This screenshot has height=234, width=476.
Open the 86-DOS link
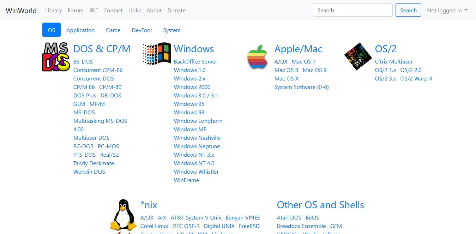83,61
